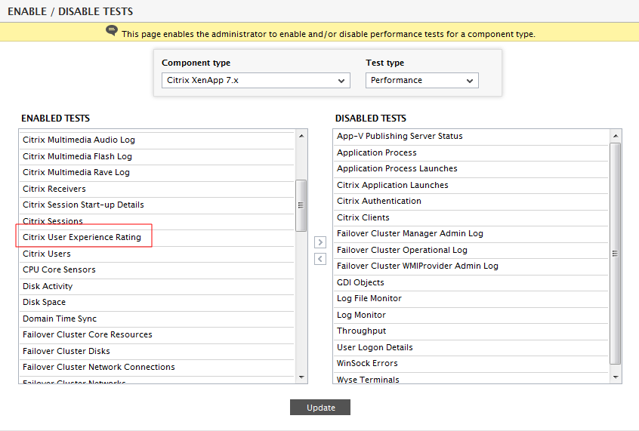Select Citrix User Experience Rating test

157,237
